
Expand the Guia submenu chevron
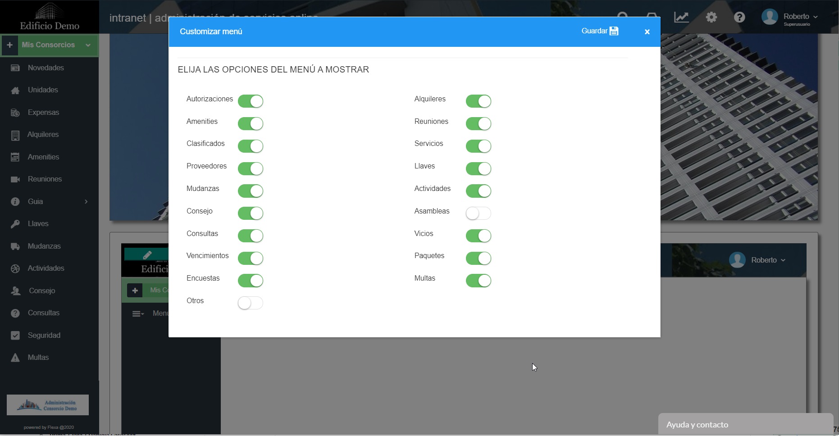[86, 201]
